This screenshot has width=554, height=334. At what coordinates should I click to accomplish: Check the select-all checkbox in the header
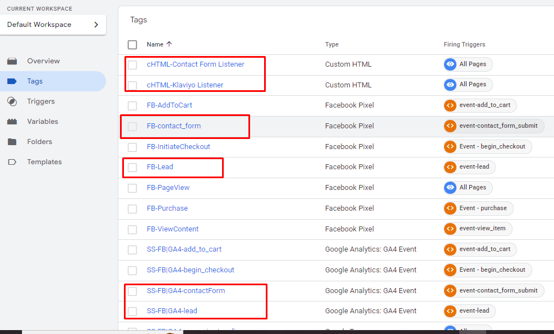coord(132,44)
